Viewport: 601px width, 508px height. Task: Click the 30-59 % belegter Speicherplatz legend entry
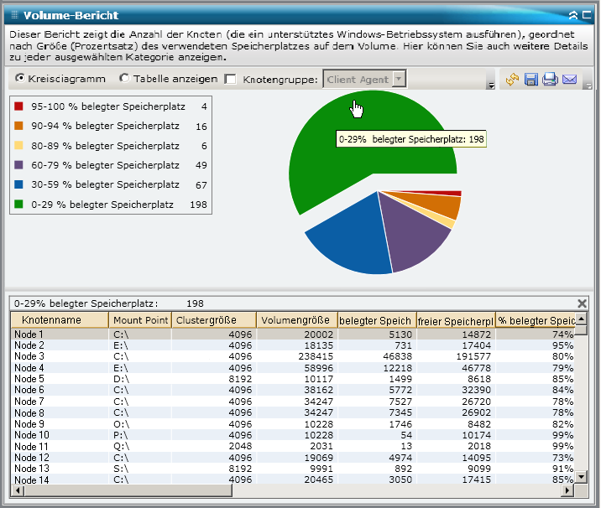(105, 184)
